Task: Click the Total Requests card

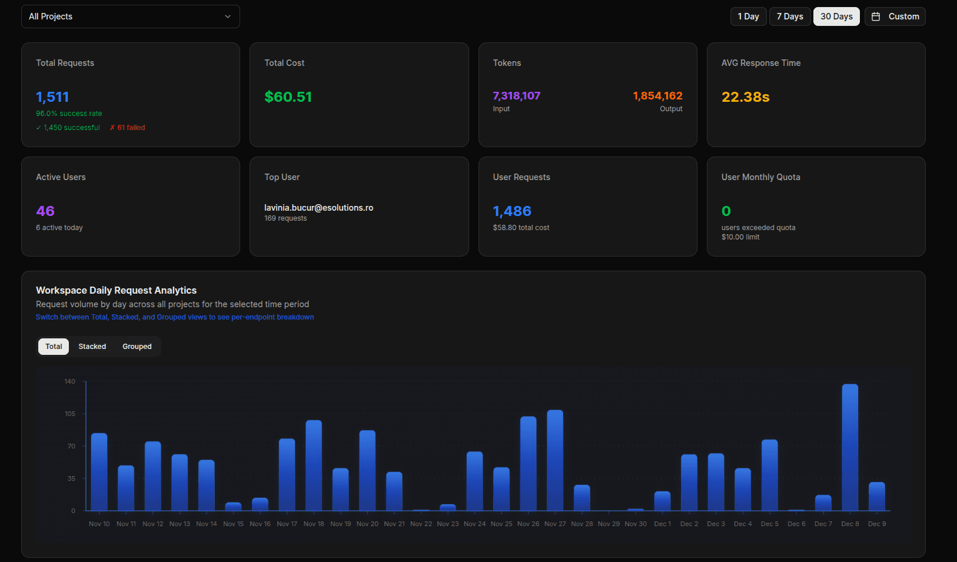Action: pyautogui.click(x=130, y=94)
